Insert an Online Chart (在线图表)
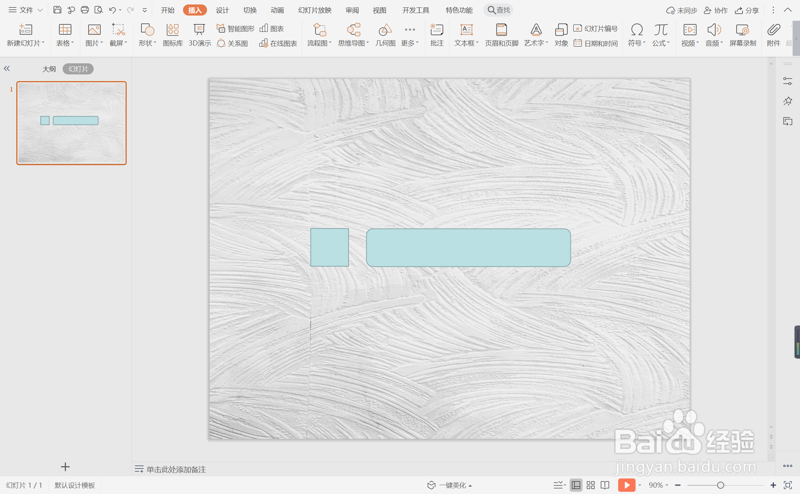Screen dimensions: 800x494 coord(278,43)
